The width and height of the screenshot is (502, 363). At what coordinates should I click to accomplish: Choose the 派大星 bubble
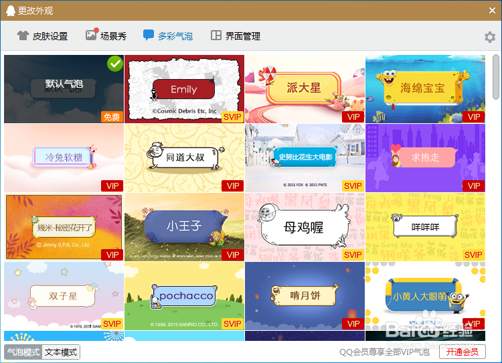pos(305,89)
